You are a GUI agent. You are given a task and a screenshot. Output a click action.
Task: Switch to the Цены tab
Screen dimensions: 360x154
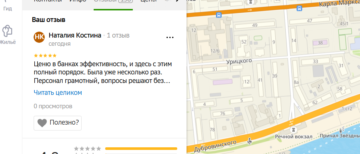coord(148,1)
